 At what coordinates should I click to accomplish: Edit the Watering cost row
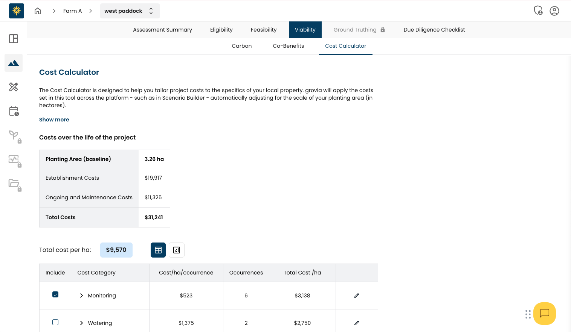pyautogui.click(x=357, y=323)
